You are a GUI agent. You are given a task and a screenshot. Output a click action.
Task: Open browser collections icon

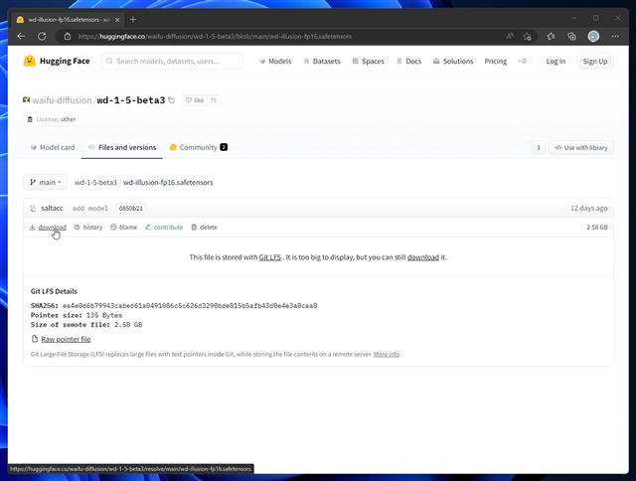coord(572,37)
